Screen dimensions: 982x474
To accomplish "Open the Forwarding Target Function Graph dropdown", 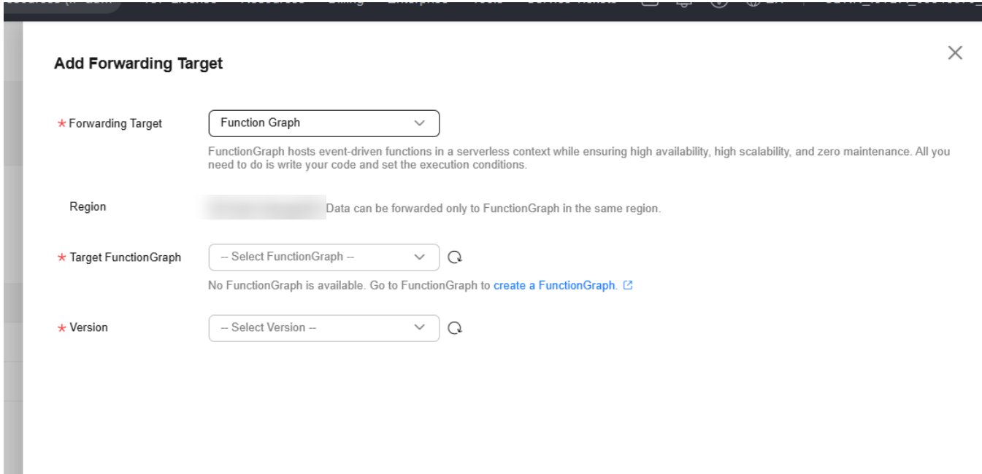I will 324,123.
